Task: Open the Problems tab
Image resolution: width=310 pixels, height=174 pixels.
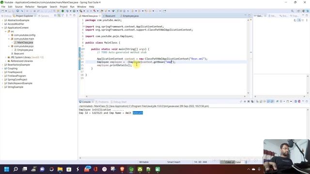Action: click(x=102, y=102)
